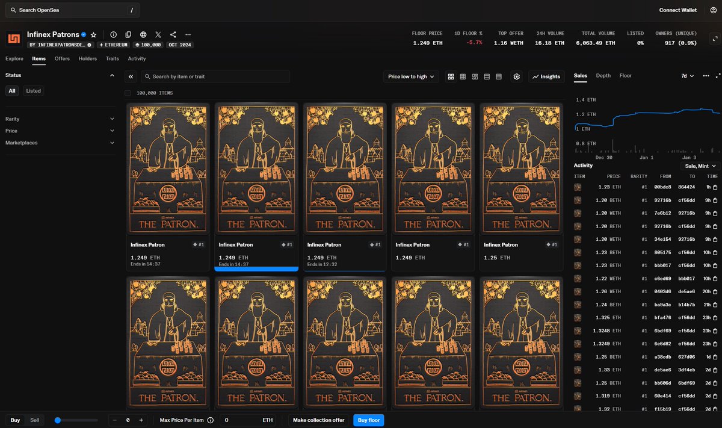
Task: Click the quantity input showing 0
Action: [x=128, y=420]
